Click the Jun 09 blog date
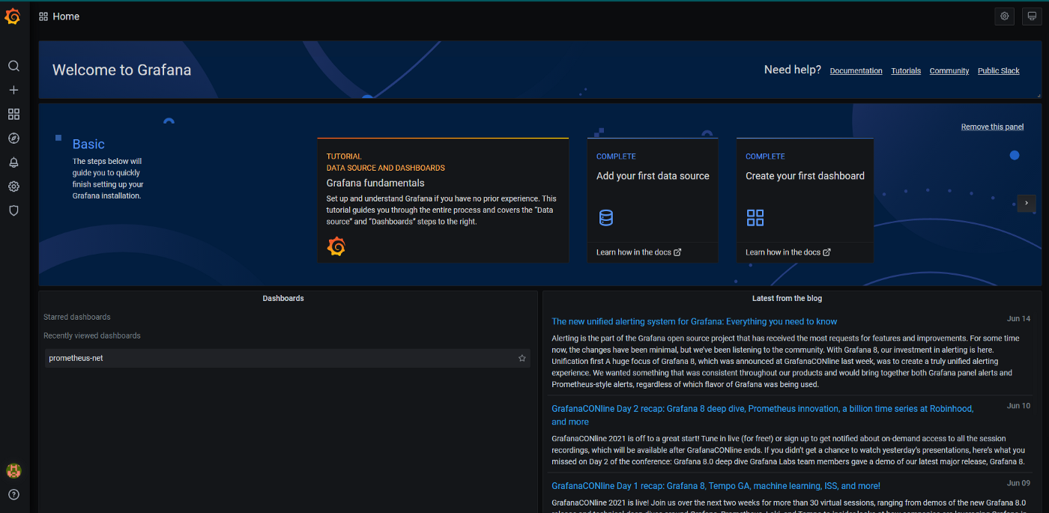The width and height of the screenshot is (1049, 513). 1018,483
